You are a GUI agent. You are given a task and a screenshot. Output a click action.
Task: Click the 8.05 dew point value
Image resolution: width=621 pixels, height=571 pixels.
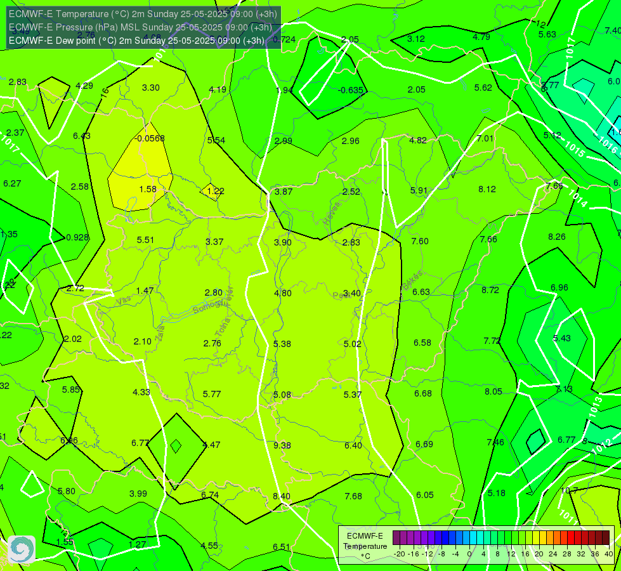tap(494, 392)
